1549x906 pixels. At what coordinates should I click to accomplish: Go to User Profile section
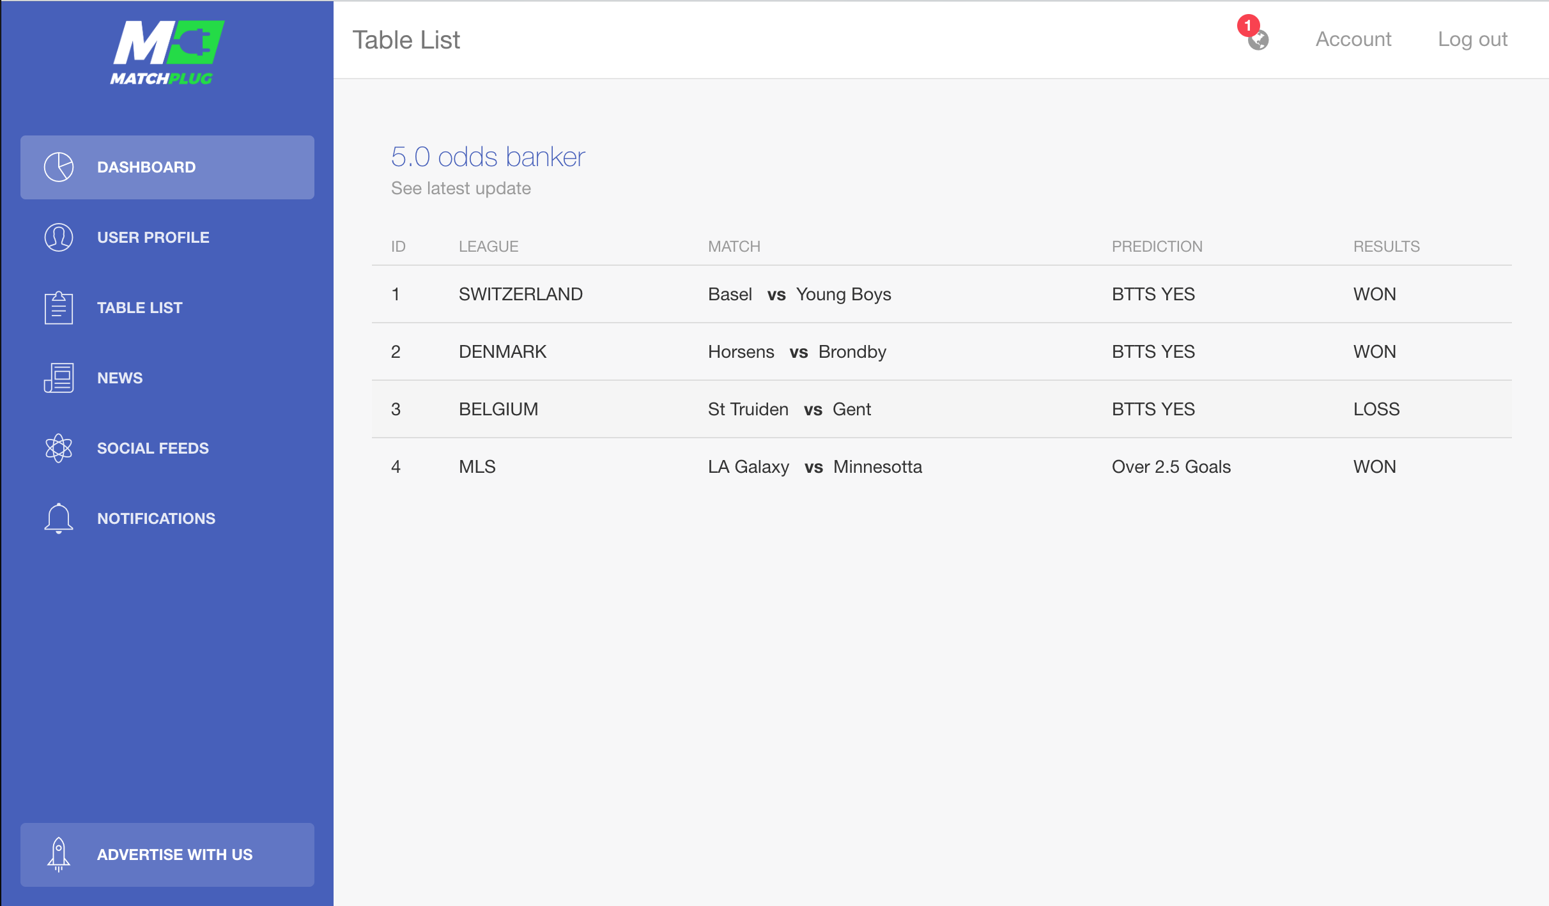click(x=167, y=237)
